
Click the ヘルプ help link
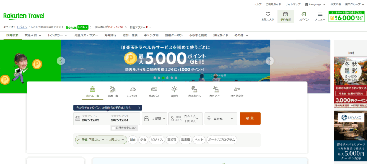(x=257, y=4)
